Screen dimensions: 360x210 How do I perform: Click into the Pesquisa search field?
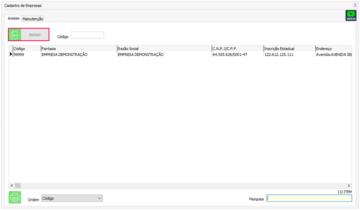(x=309, y=199)
